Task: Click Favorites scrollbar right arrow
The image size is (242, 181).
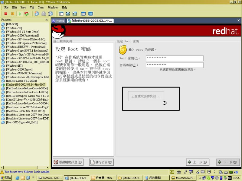Action: [48, 168]
